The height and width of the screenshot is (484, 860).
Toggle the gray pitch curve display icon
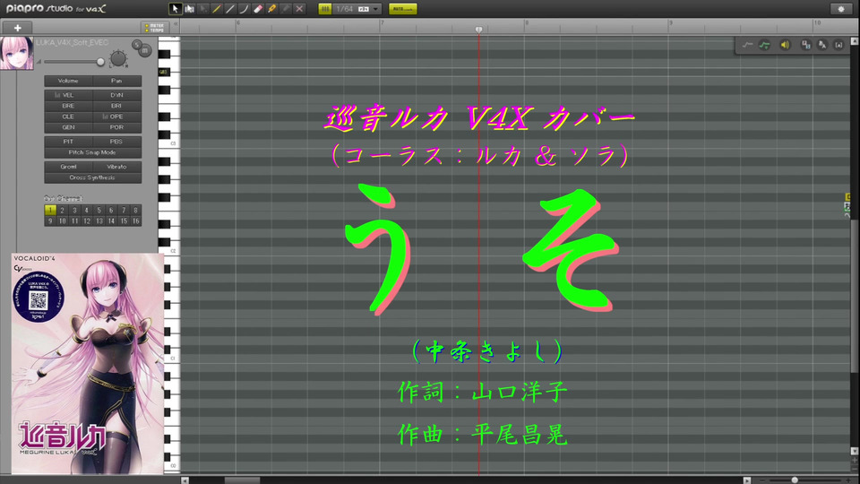click(x=747, y=45)
